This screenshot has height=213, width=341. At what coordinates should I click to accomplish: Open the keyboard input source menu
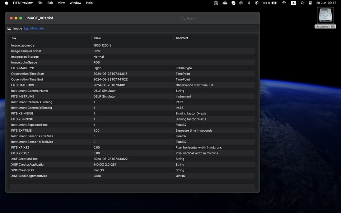coord(293,3)
